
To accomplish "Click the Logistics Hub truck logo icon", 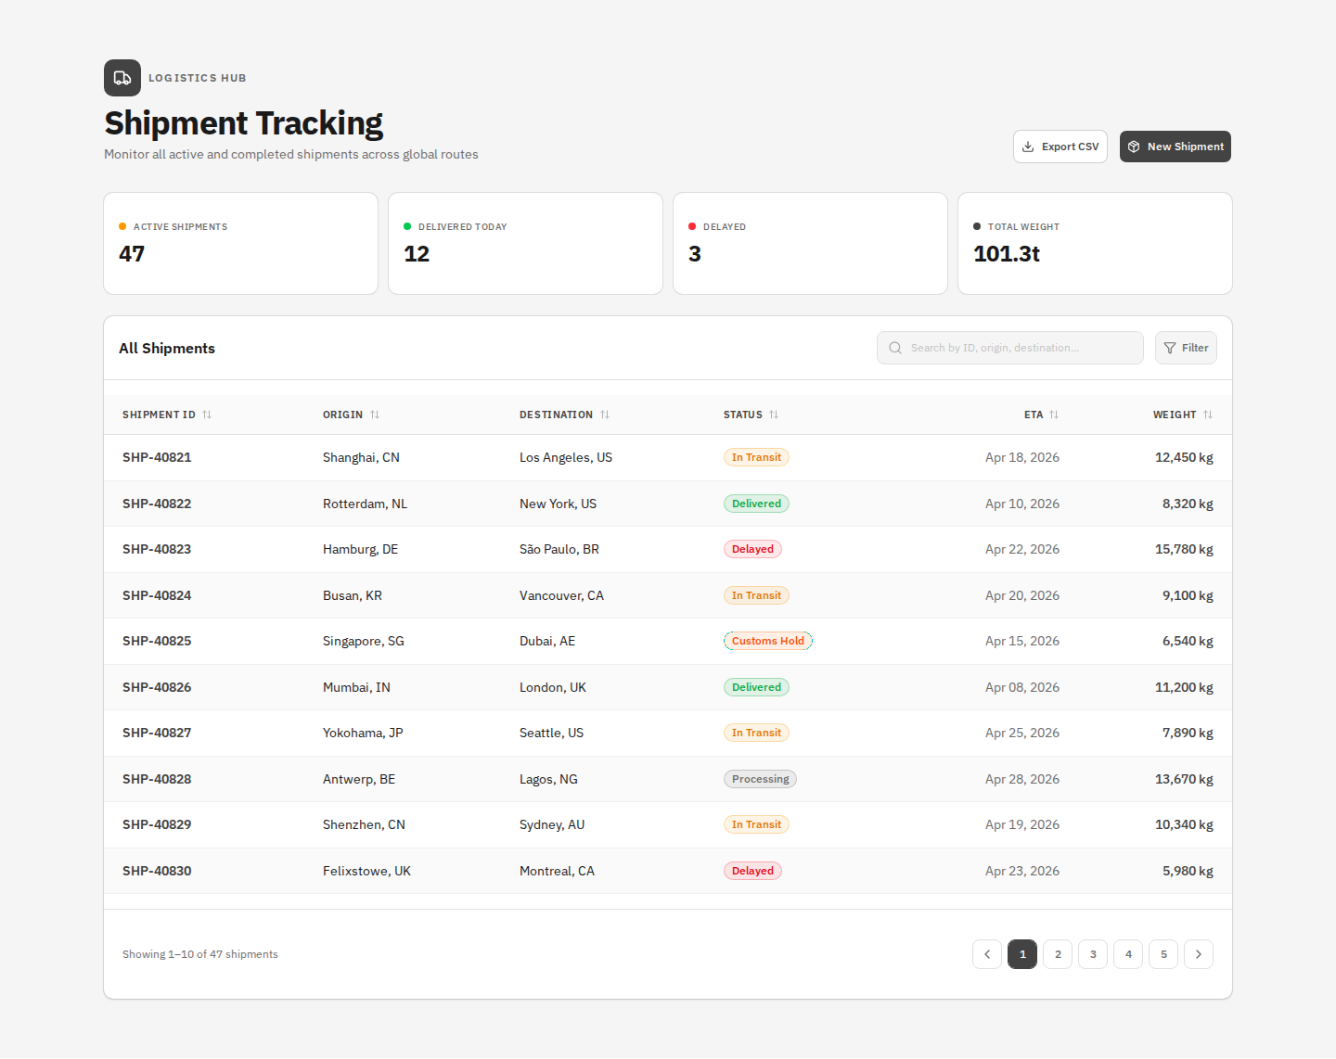I will (122, 78).
